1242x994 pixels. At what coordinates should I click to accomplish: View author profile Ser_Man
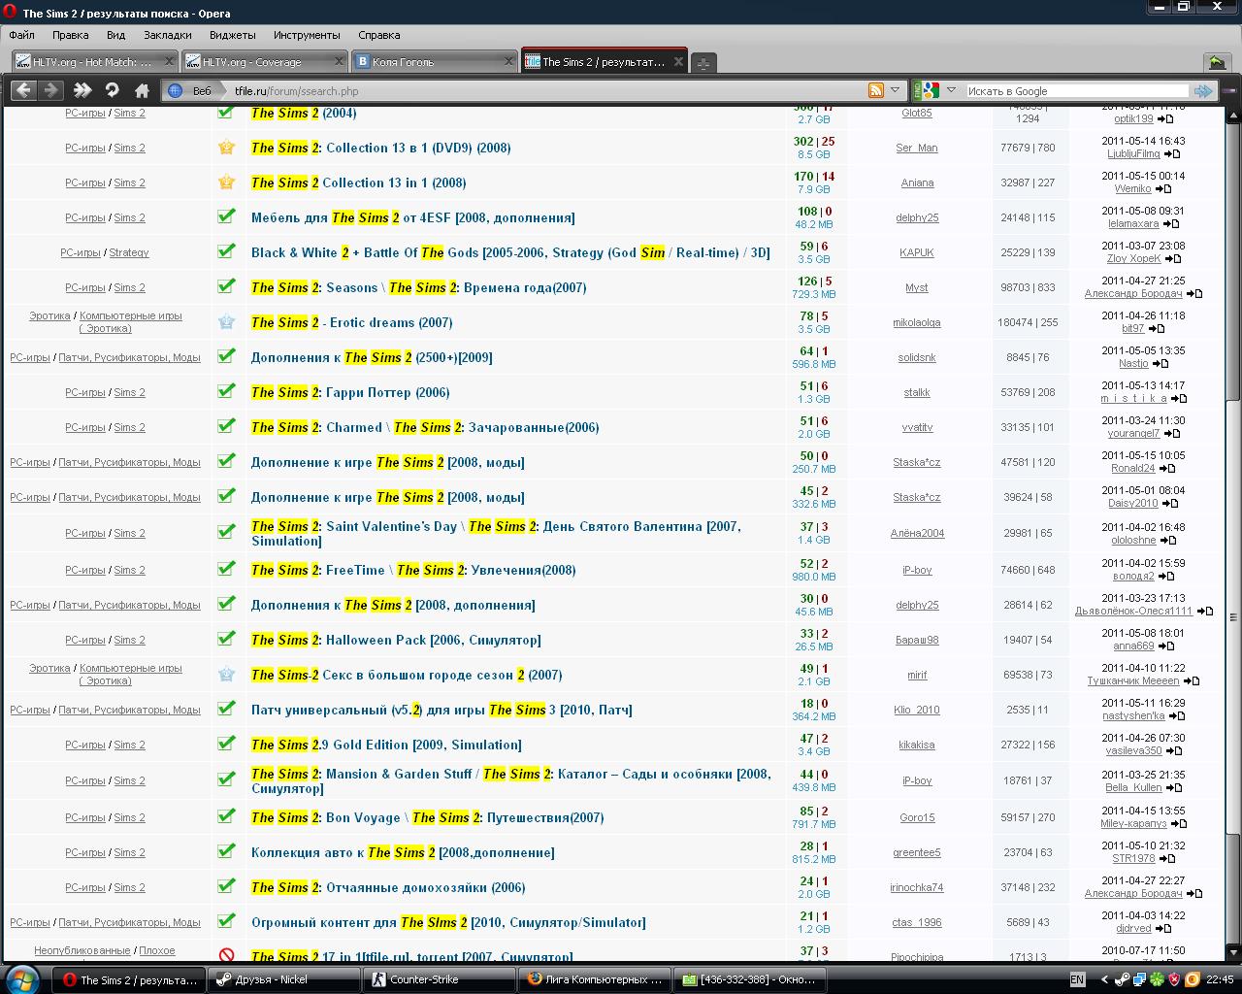point(917,149)
